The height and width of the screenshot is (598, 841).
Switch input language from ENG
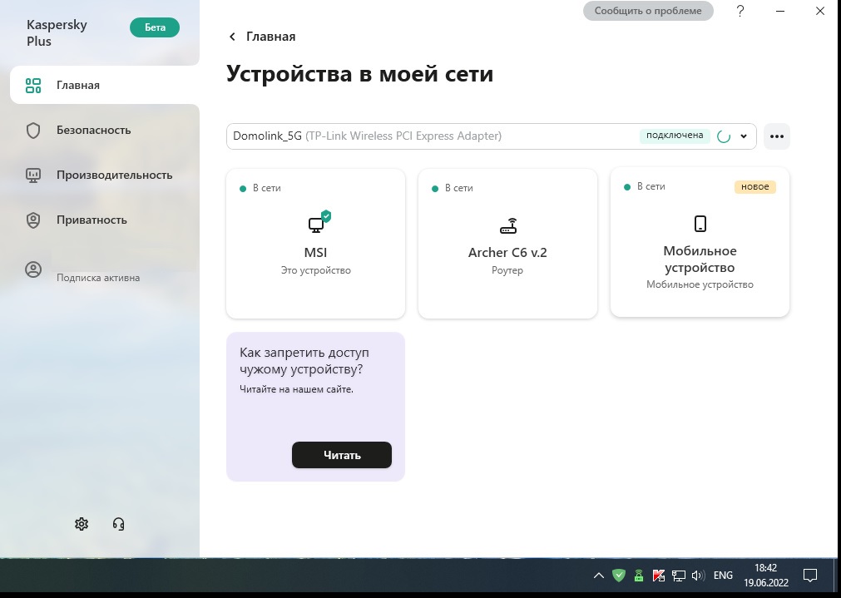[x=723, y=576]
